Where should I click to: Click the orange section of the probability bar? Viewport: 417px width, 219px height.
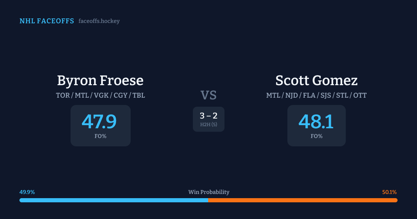point(303,200)
